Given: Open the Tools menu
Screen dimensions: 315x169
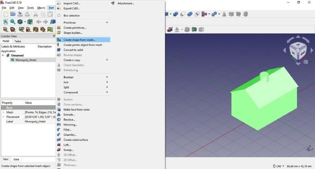Looking at the screenshot, I should pyautogui.click(x=30, y=8).
